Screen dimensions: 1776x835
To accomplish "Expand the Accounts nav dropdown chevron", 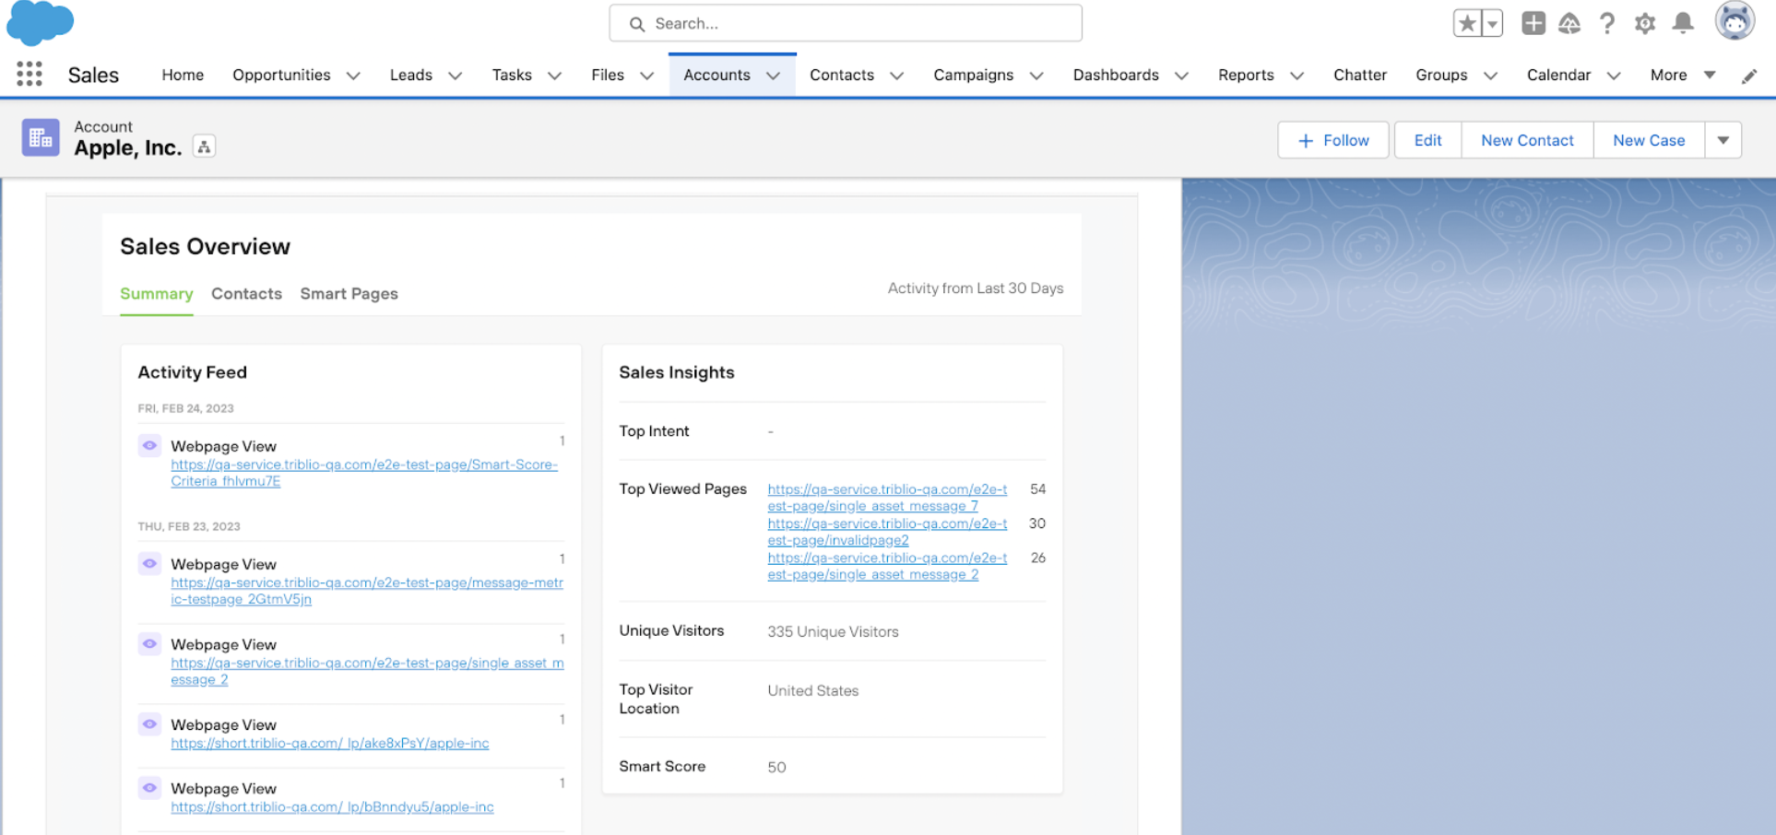I will pyautogui.click(x=774, y=76).
